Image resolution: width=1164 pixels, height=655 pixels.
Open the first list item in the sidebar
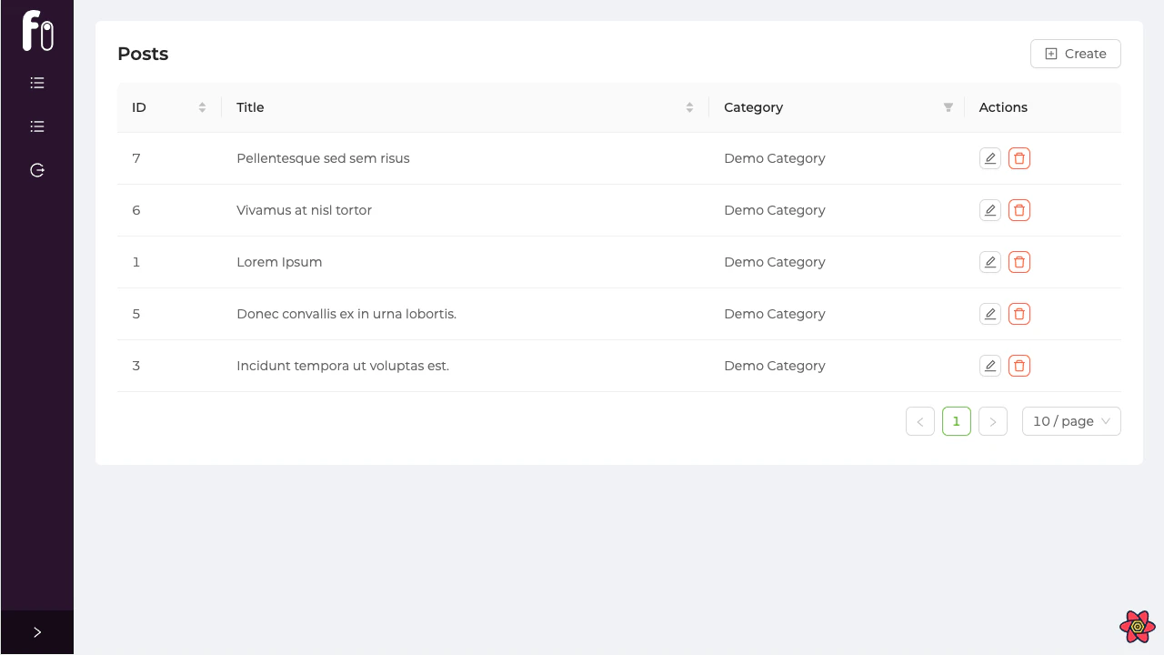click(37, 83)
